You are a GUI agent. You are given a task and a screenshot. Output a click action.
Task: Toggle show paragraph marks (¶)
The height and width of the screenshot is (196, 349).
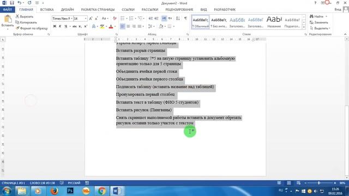click(x=185, y=19)
